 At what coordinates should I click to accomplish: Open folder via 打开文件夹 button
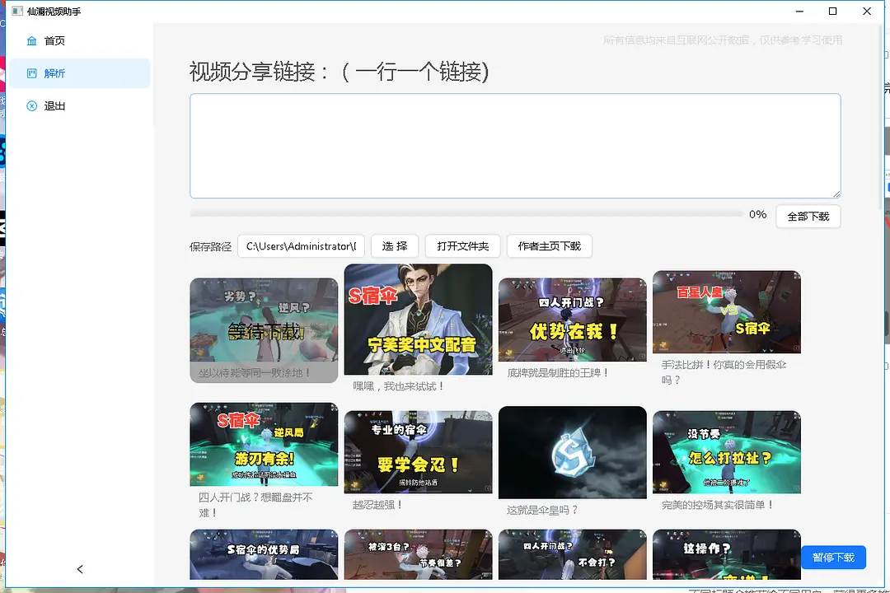click(x=462, y=246)
